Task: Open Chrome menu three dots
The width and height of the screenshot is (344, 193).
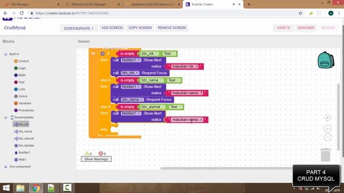Action: 339,13
